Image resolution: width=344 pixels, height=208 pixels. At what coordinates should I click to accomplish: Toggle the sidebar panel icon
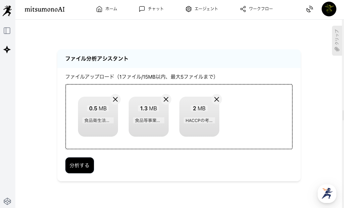[x=7, y=31]
